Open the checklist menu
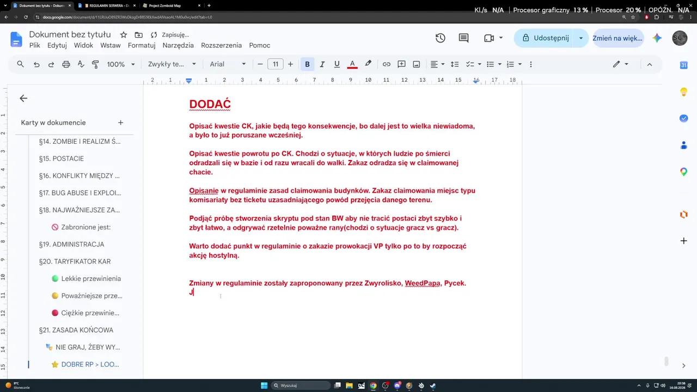Image resolution: width=697 pixels, height=392 pixels. (473, 64)
